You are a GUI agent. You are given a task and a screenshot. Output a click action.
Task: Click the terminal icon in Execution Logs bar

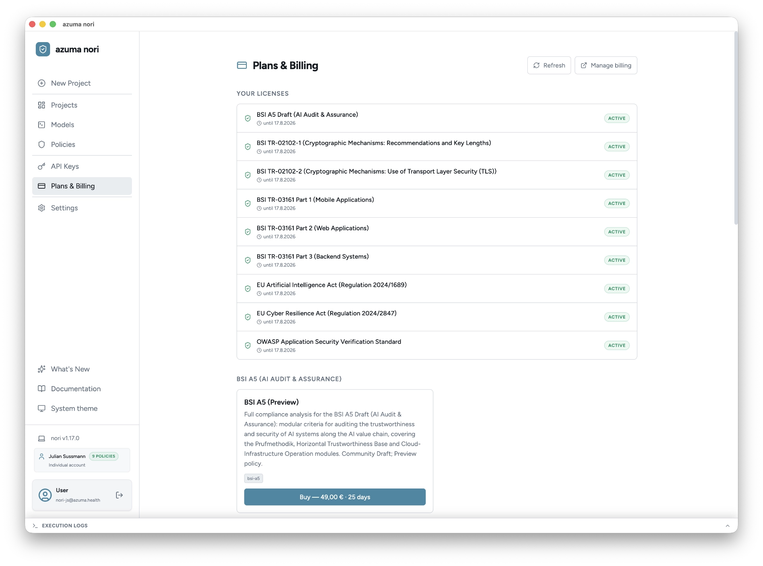click(35, 525)
